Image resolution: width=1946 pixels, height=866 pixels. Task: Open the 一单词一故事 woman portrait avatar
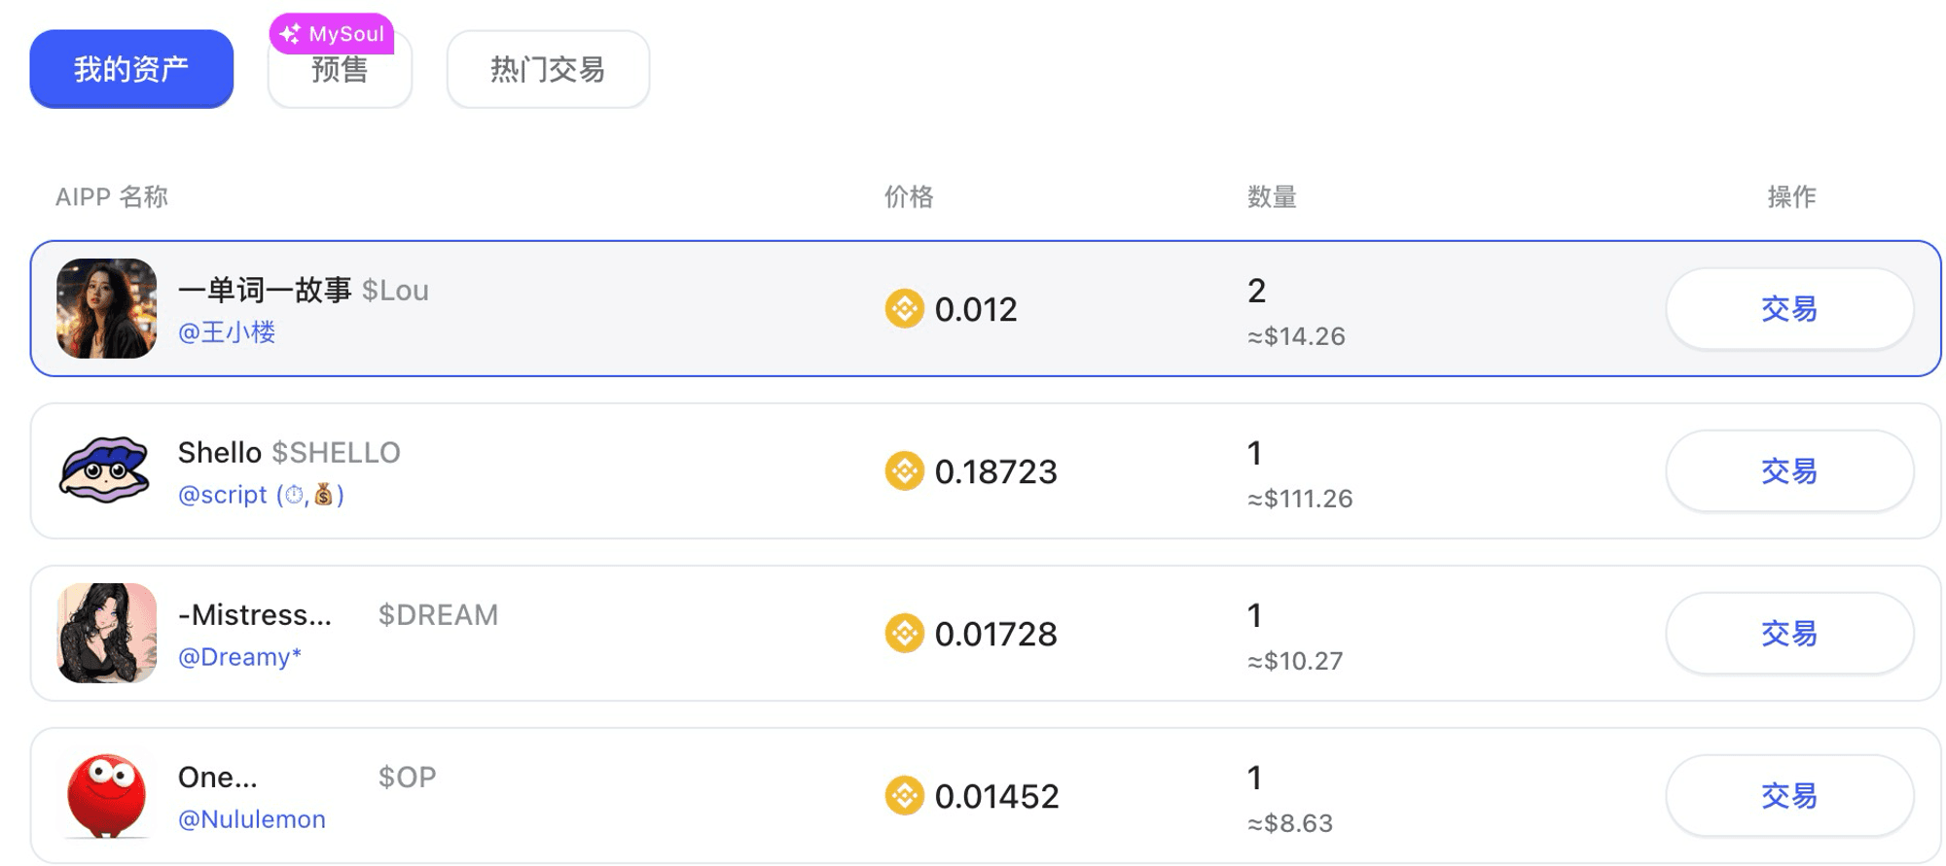click(106, 308)
